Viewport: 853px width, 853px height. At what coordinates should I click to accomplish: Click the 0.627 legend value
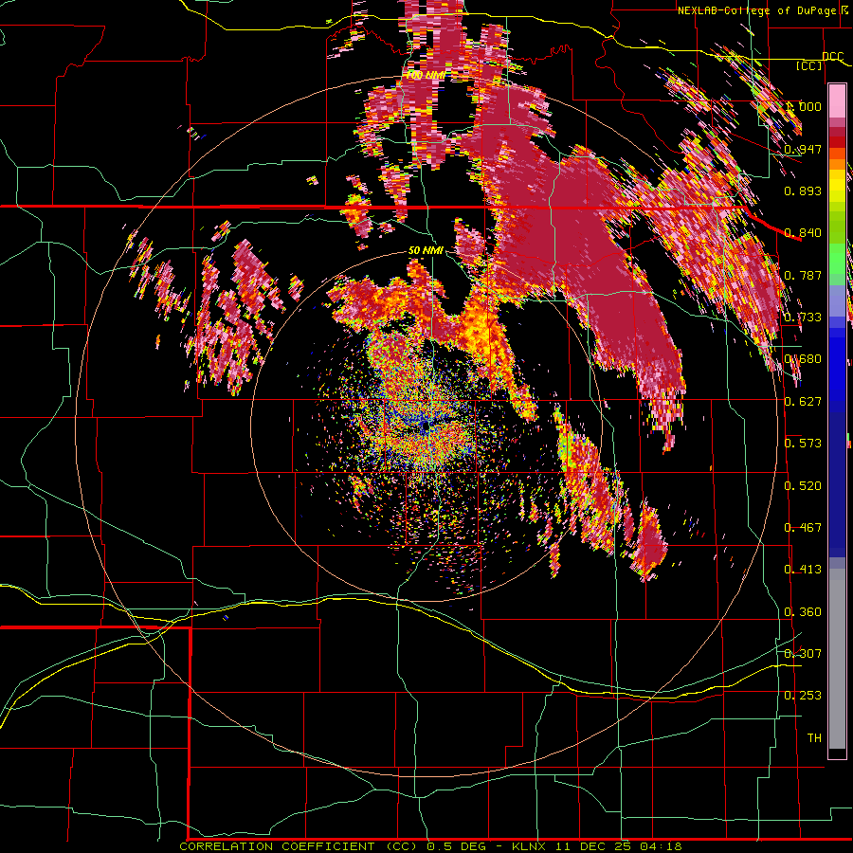coord(803,402)
